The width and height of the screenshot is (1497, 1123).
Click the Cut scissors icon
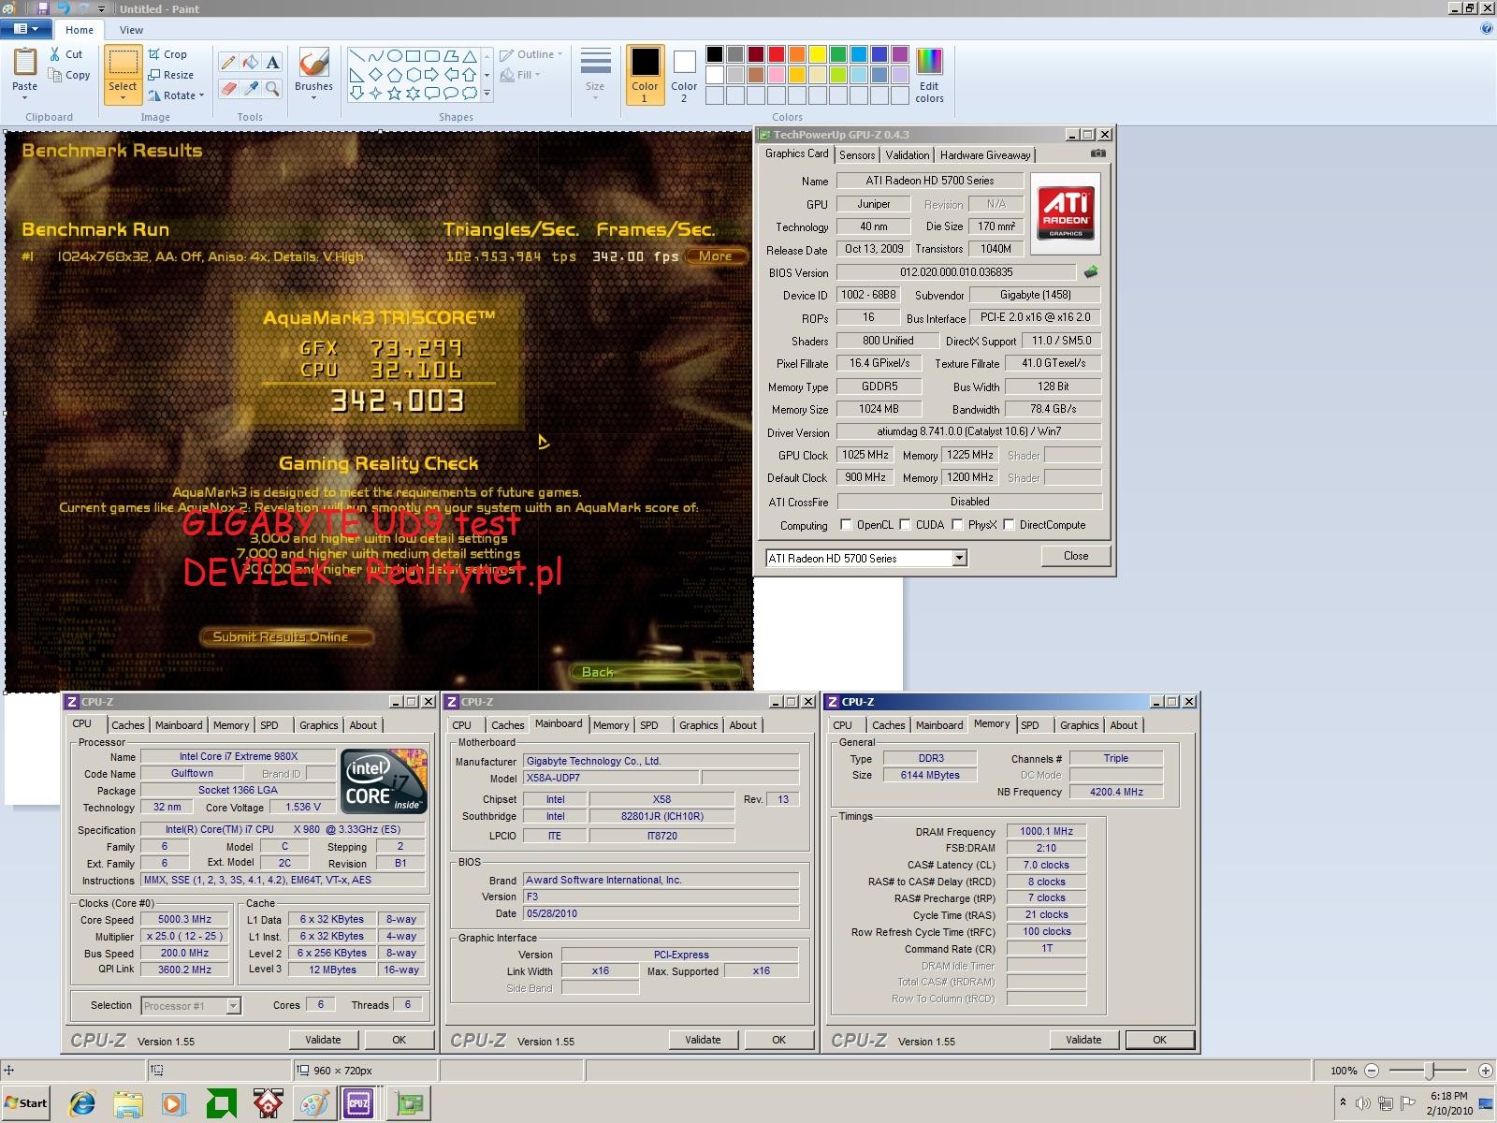(x=56, y=54)
